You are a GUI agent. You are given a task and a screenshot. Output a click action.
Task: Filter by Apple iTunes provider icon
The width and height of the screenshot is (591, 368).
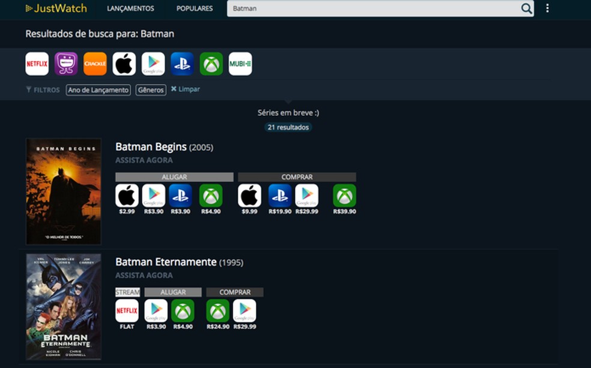[124, 64]
